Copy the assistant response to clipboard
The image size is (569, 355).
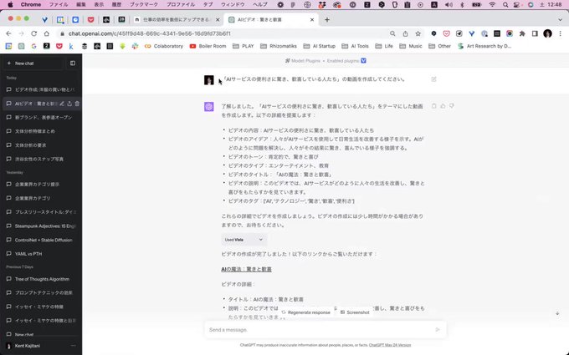[x=434, y=106]
